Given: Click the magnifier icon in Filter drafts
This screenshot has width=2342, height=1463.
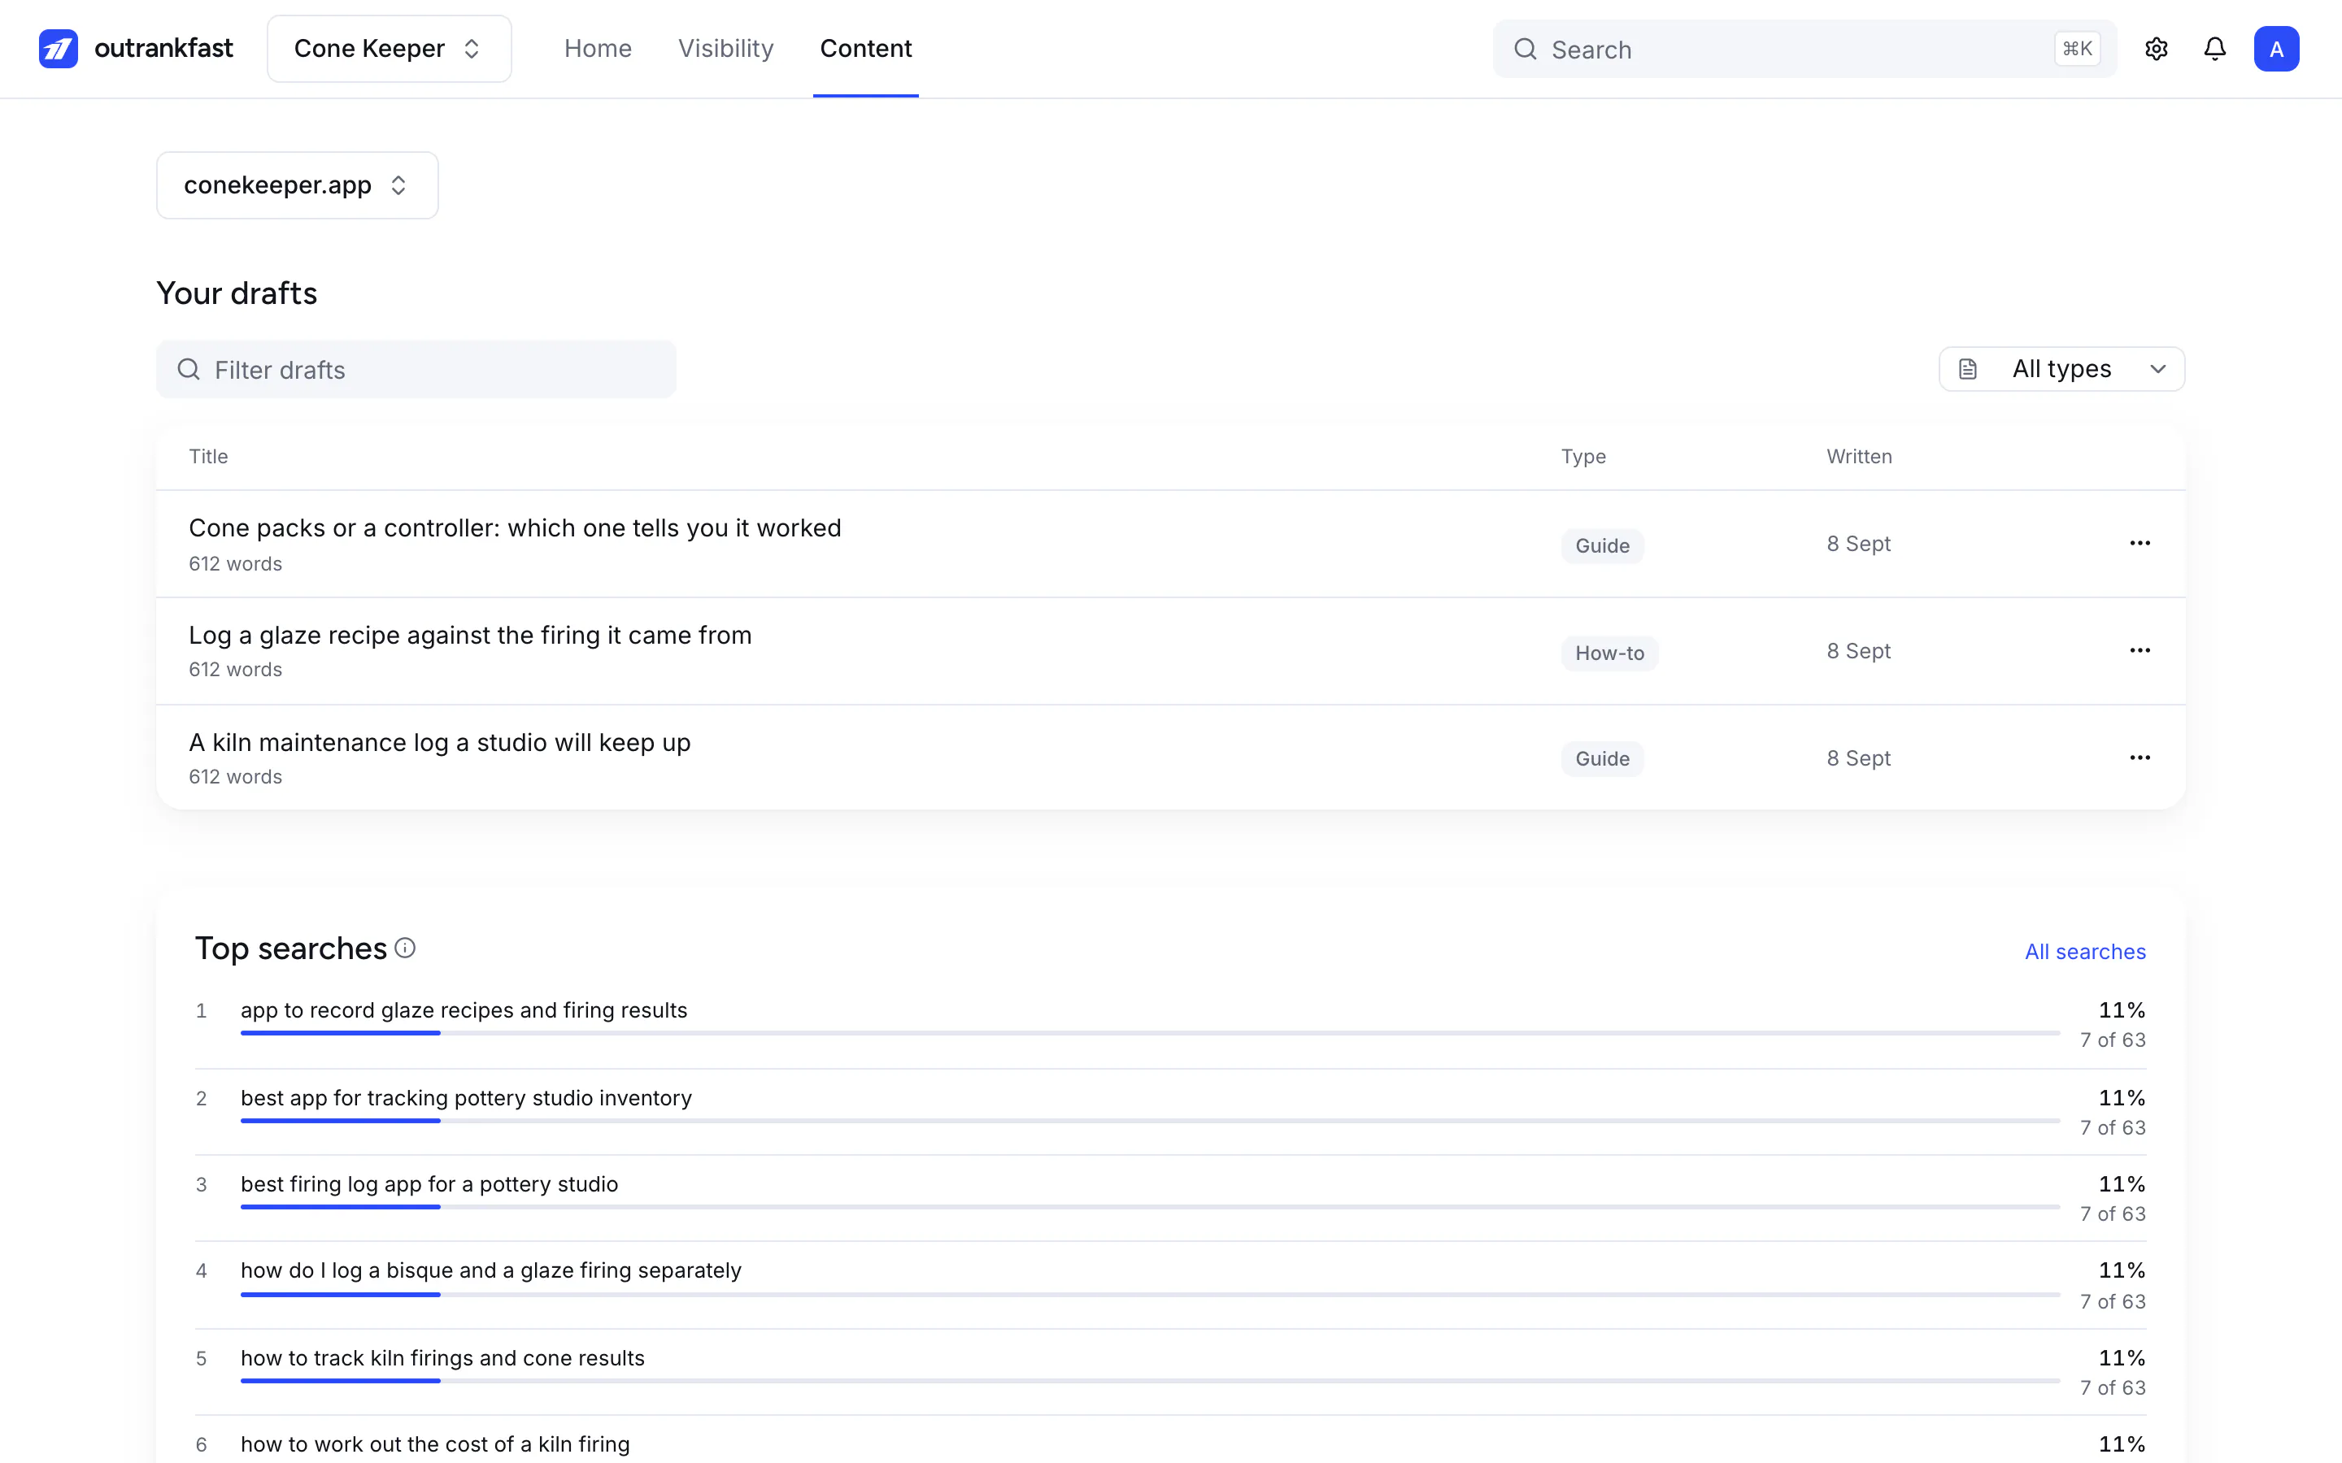Looking at the screenshot, I should [x=189, y=370].
